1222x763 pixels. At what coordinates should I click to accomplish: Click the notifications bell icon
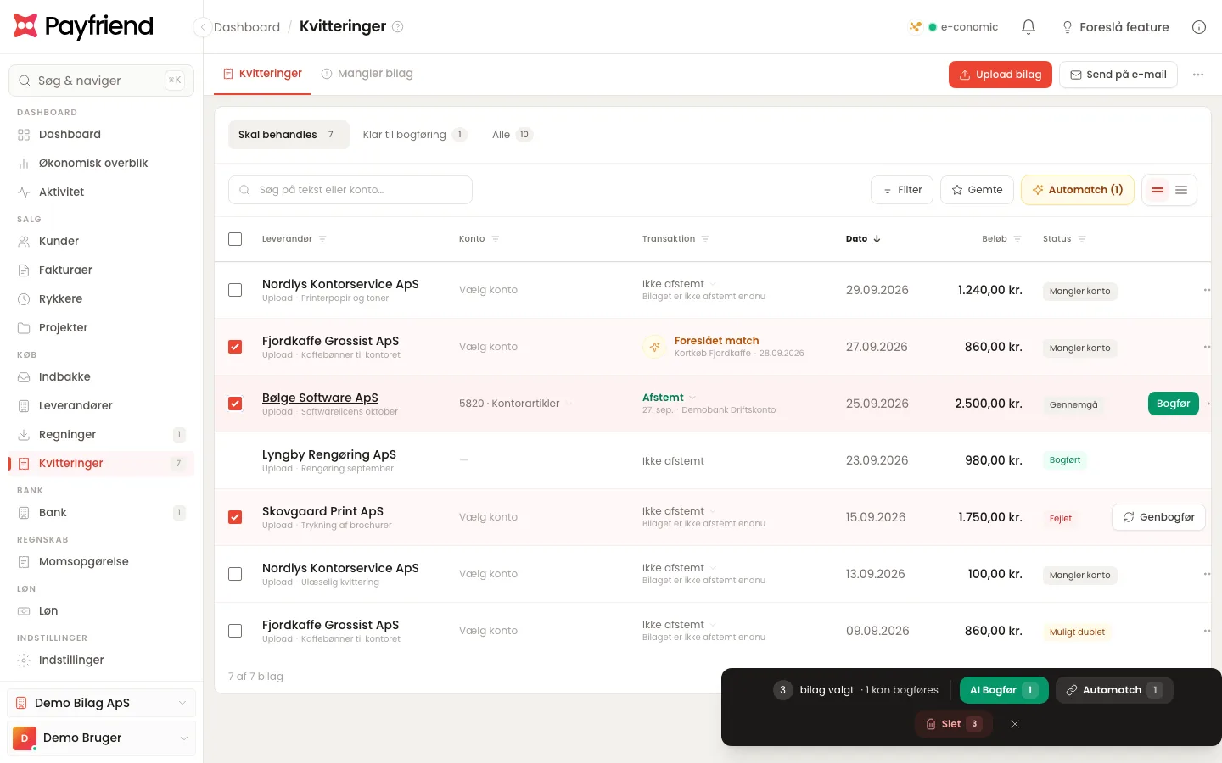[1029, 27]
